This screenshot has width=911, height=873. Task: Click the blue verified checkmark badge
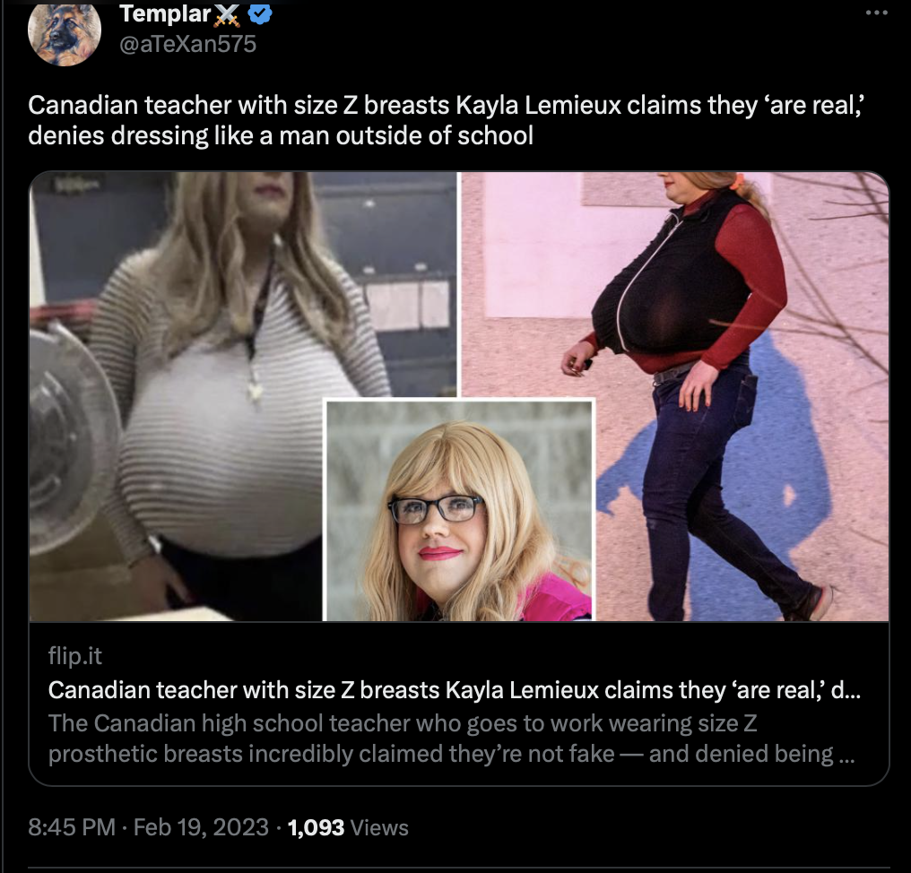click(x=260, y=14)
